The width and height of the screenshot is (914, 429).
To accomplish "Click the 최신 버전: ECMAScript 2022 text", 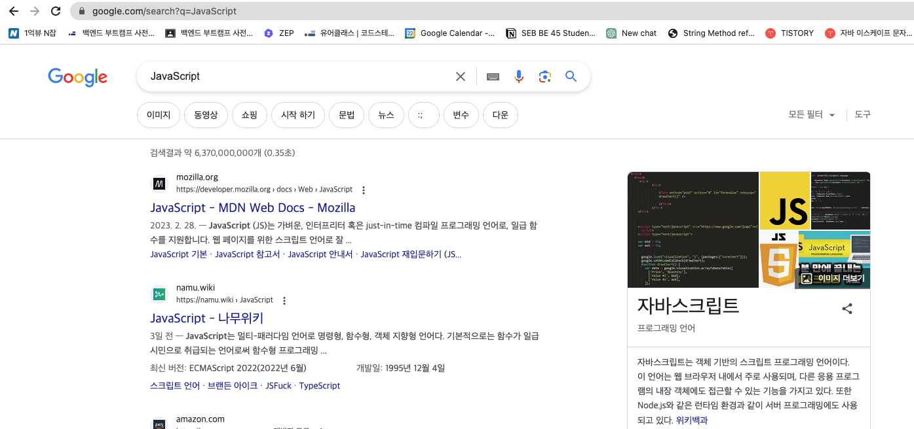I will (x=228, y=368).
